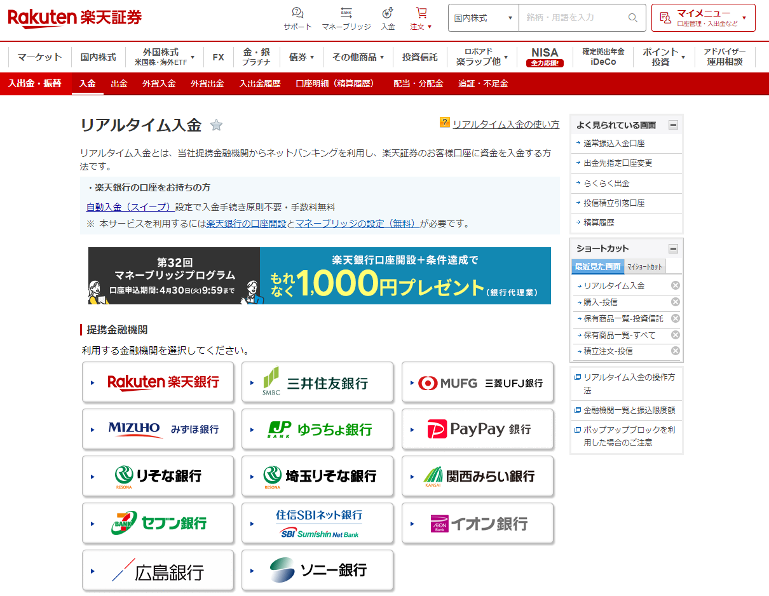Screen dimensions: 769x596
Task: Click the search magnifier icon
Action: point(632,18)
